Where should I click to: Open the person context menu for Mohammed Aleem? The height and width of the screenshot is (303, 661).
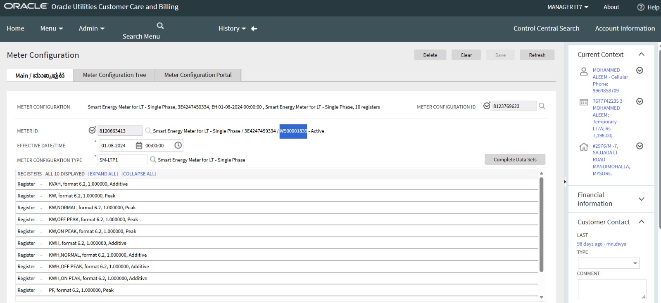(x=640, y=70)
